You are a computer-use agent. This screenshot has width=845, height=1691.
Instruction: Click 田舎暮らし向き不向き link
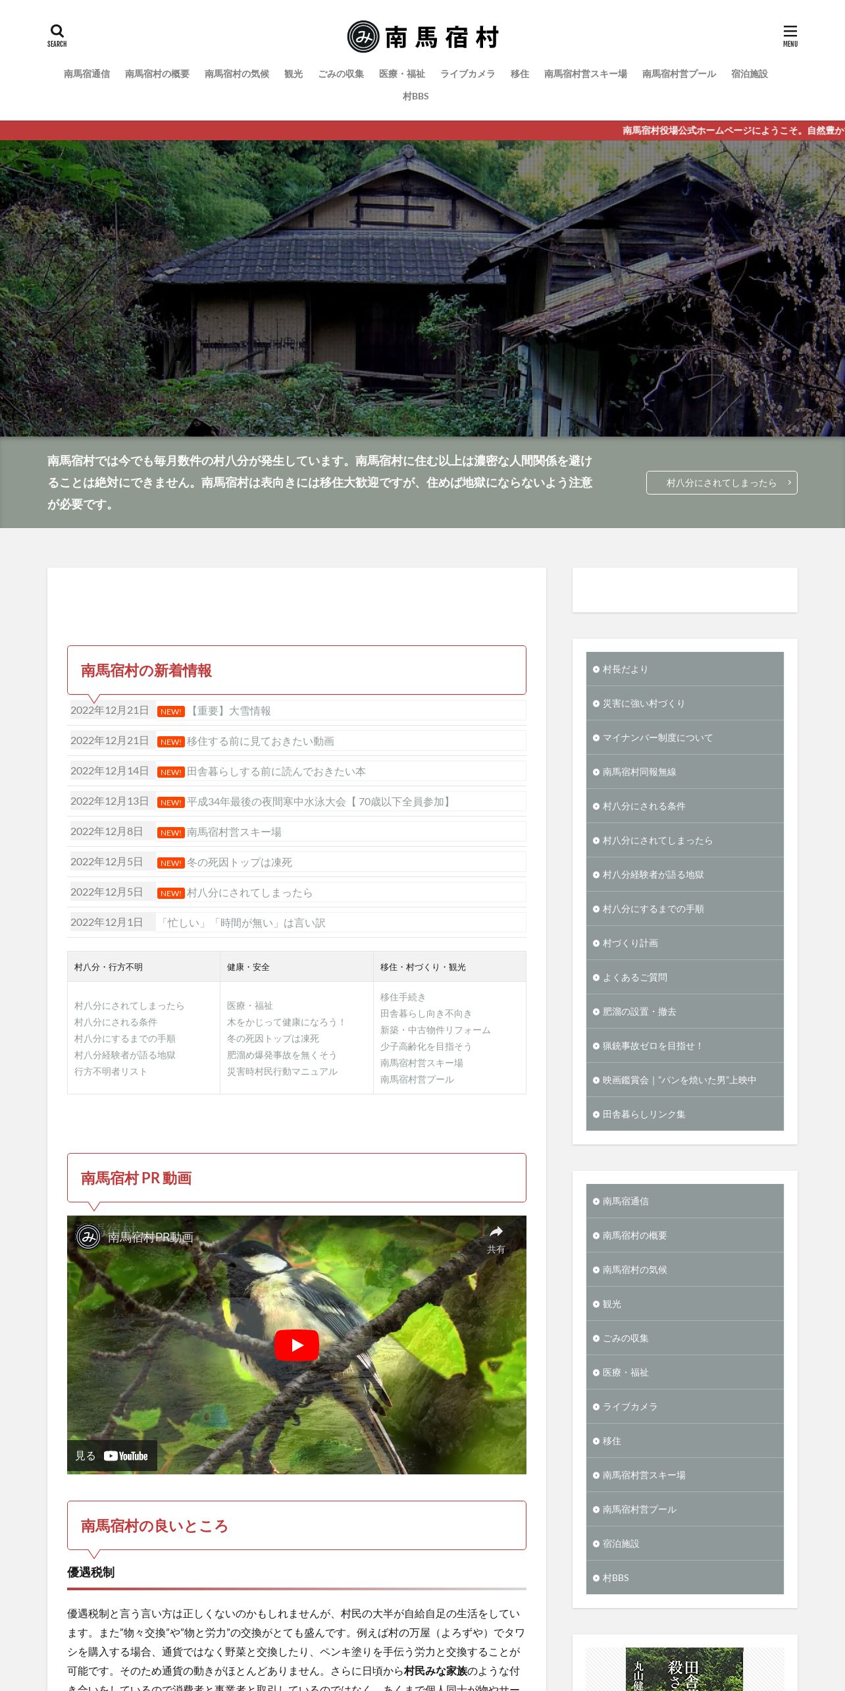pos(426,1013)
